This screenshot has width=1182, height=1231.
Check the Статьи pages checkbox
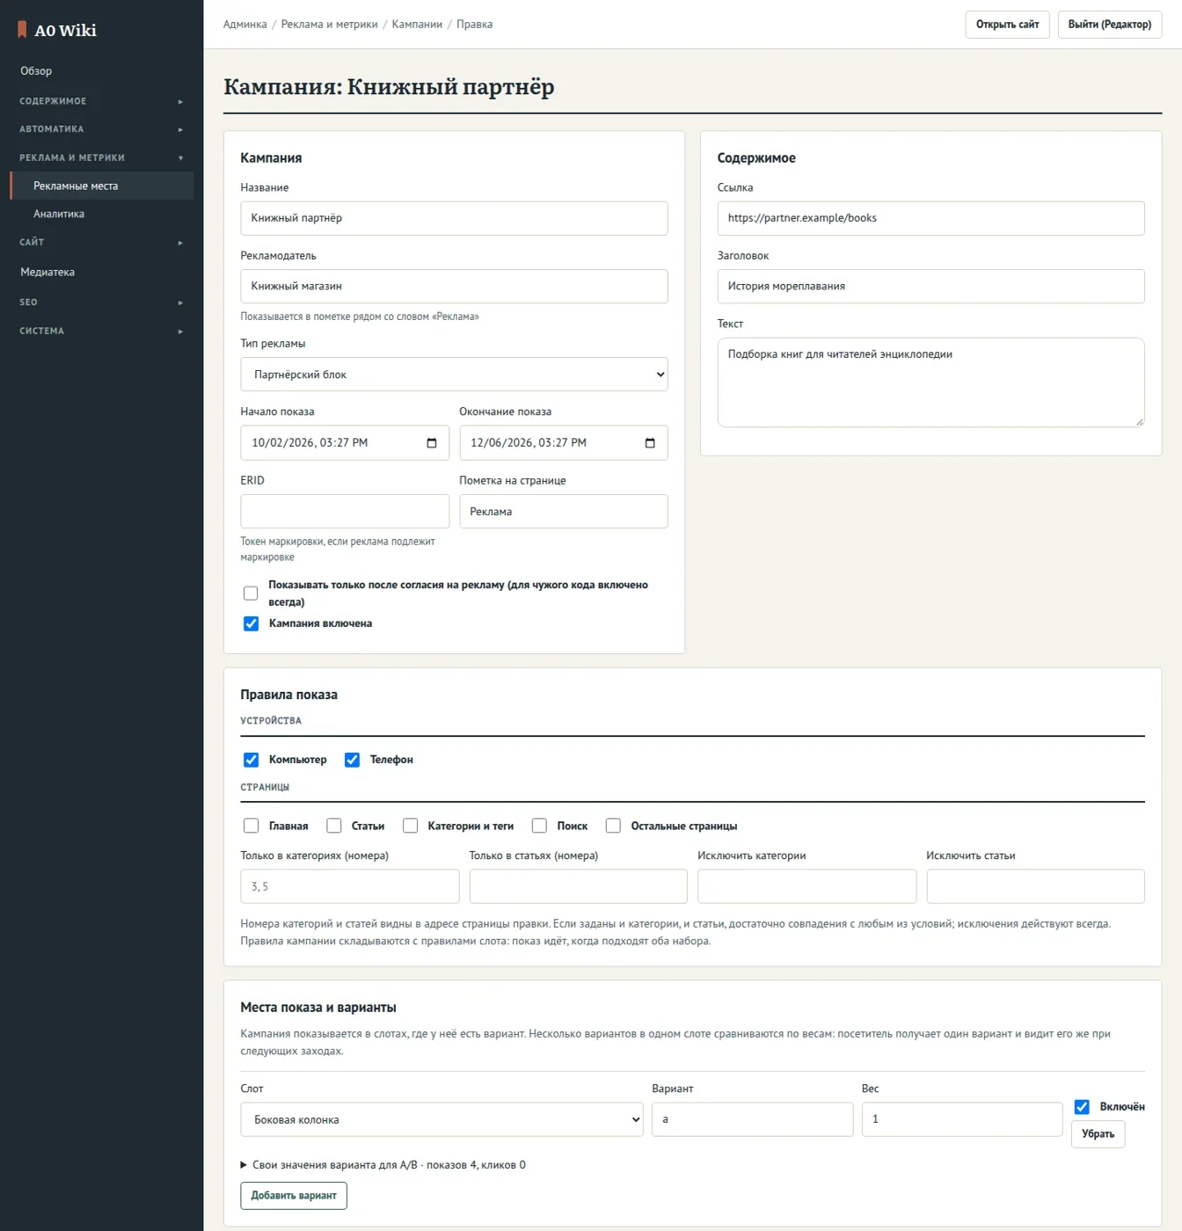[x=333, y=826]
